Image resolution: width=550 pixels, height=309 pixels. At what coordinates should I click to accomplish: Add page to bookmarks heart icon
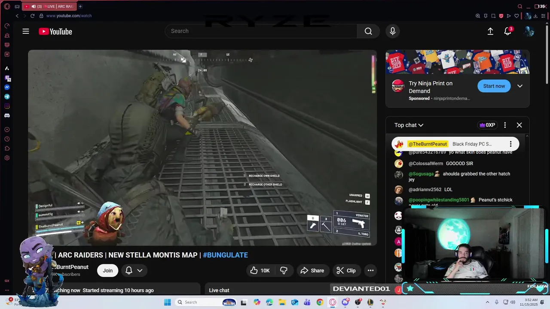[x=516, y=16]
